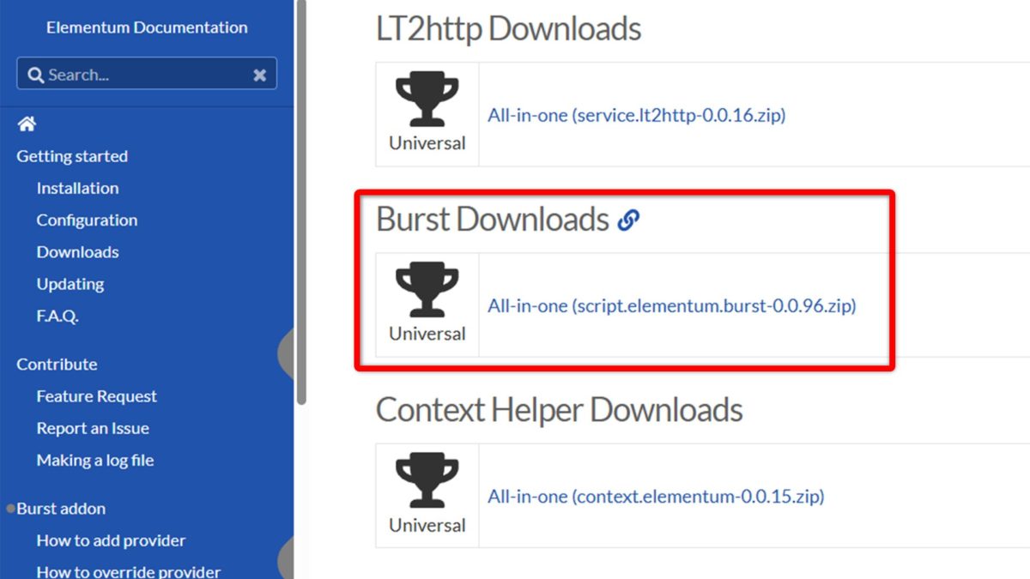This screenshot has width=1030, height=579.
Task: Open the Downloads page in sidebar
Action: point(77,252)
